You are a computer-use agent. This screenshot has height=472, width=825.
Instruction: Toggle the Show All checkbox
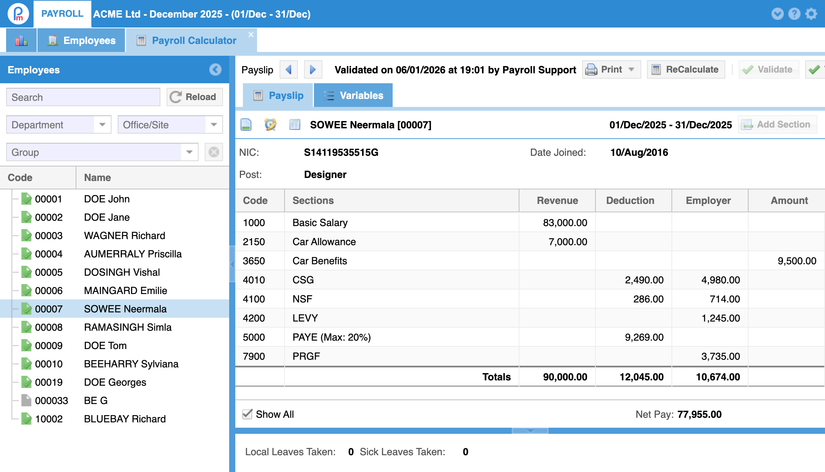click(x=247, y=414)
